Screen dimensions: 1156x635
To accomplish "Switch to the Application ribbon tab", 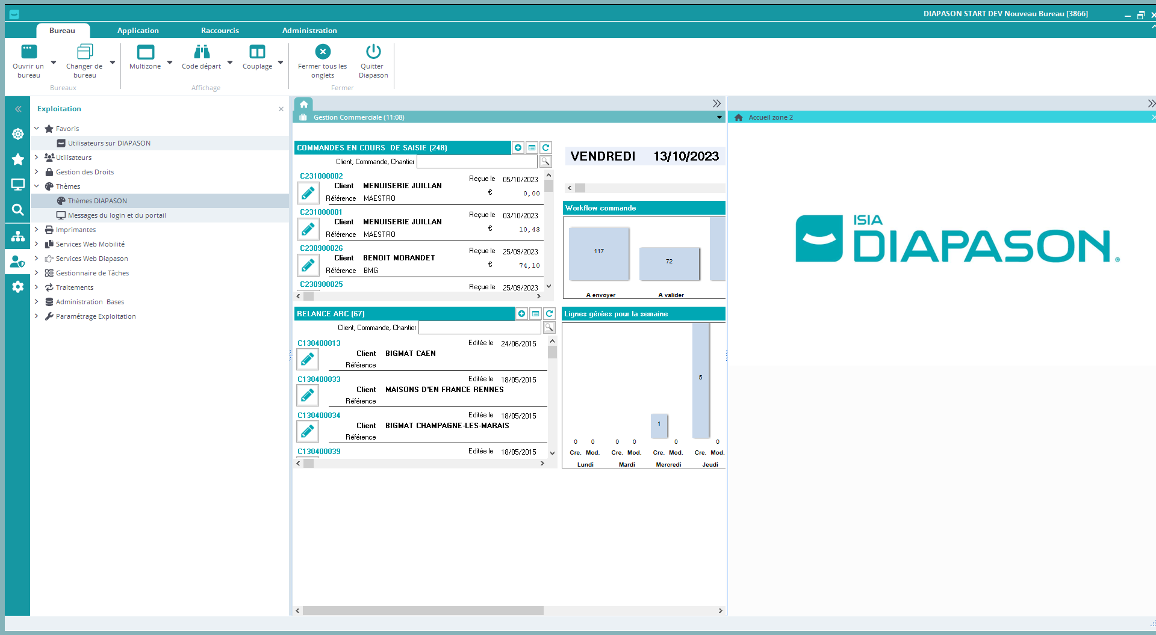I will (x=138, y=31).
